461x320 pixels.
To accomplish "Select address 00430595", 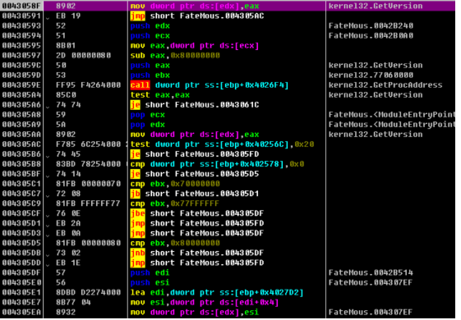I will (21, 46).
